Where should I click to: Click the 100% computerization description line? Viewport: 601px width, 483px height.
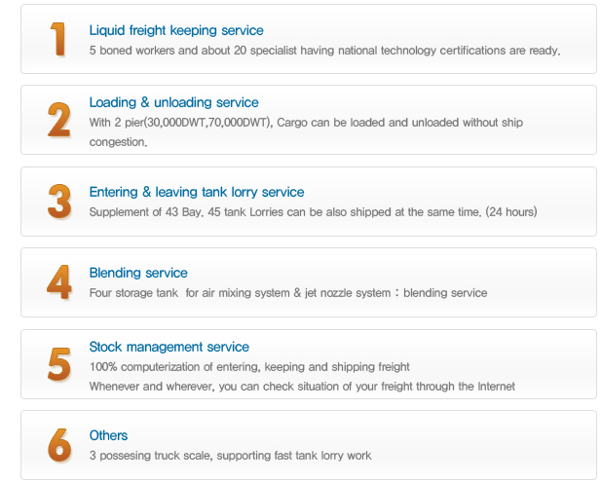click(249, 367)
